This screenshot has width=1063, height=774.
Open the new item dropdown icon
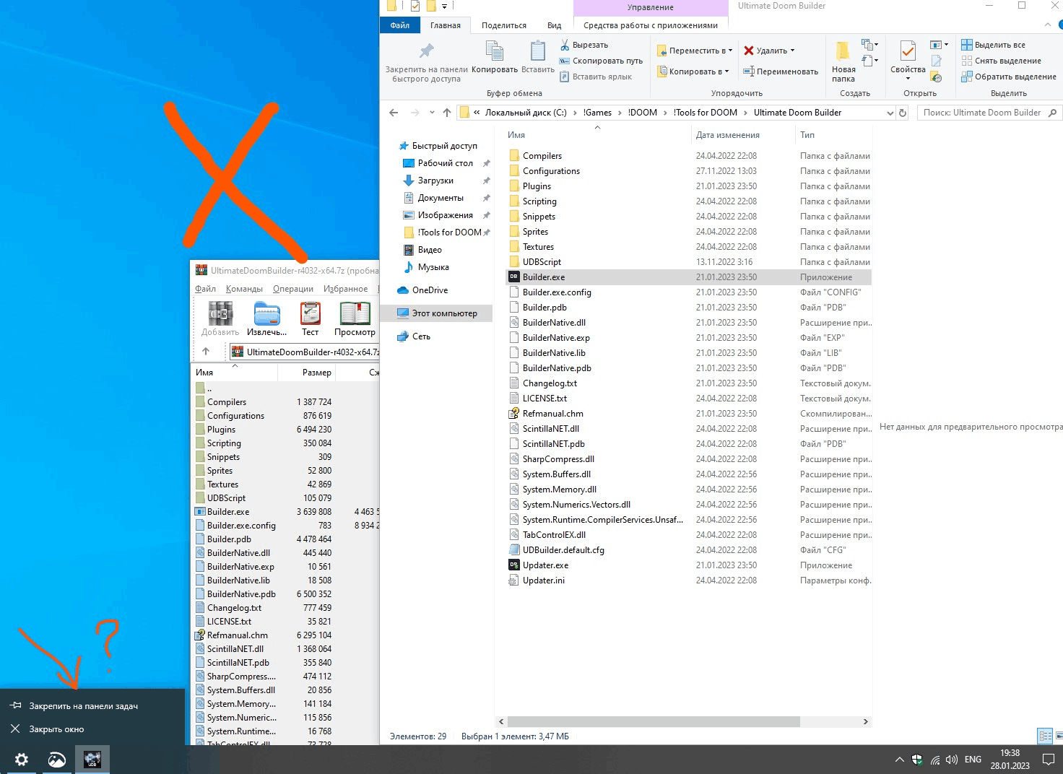870,45
